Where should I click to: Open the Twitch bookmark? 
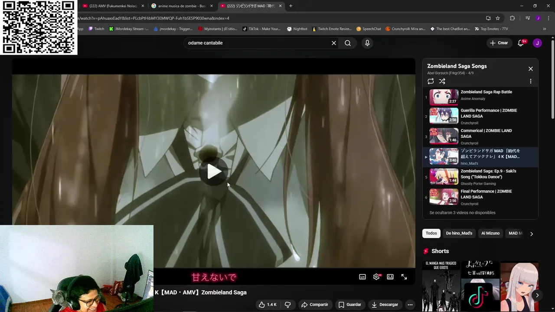coord(96,29)
